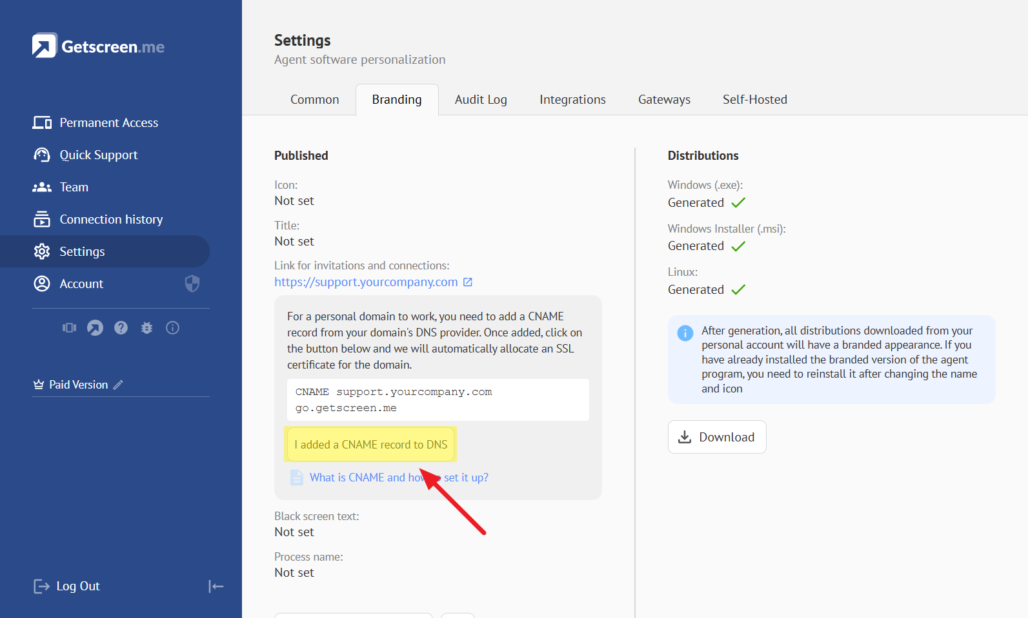Click the Download distributions button
The height and width of the screenshot is (618, 1028).
(717, 437)
